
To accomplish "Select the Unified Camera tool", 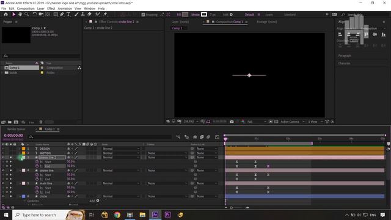I will pyautogui.click(x=41, y=15).
